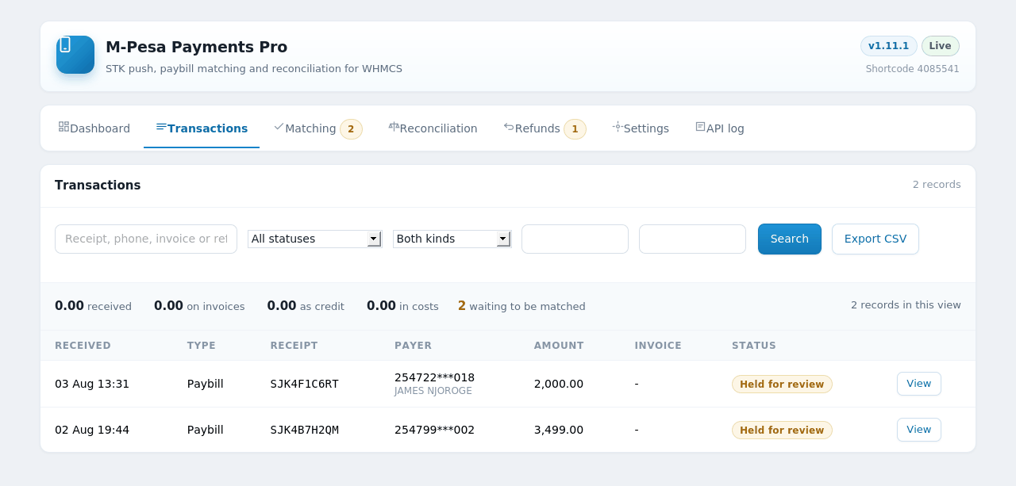Select receipt number SJK4B7H2QM
The image size is (1016, 486).
pyautogui.click(x=305, y=430)
